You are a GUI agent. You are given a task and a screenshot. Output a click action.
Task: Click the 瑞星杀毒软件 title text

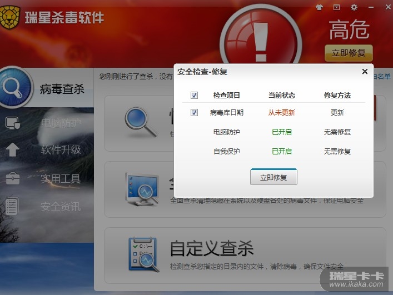click(64, 18)
